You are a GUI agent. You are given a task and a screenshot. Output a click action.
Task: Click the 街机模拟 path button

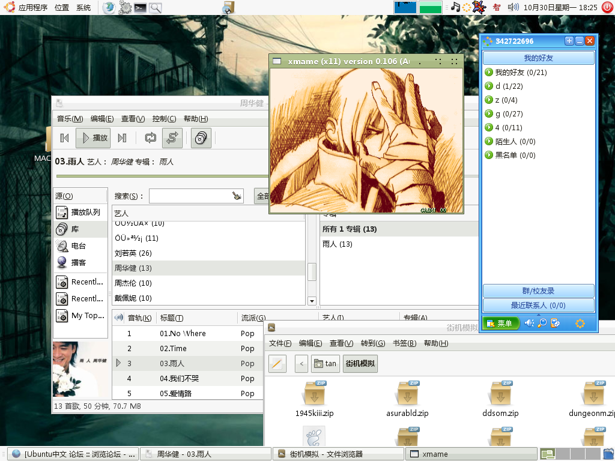click(360, 364)
